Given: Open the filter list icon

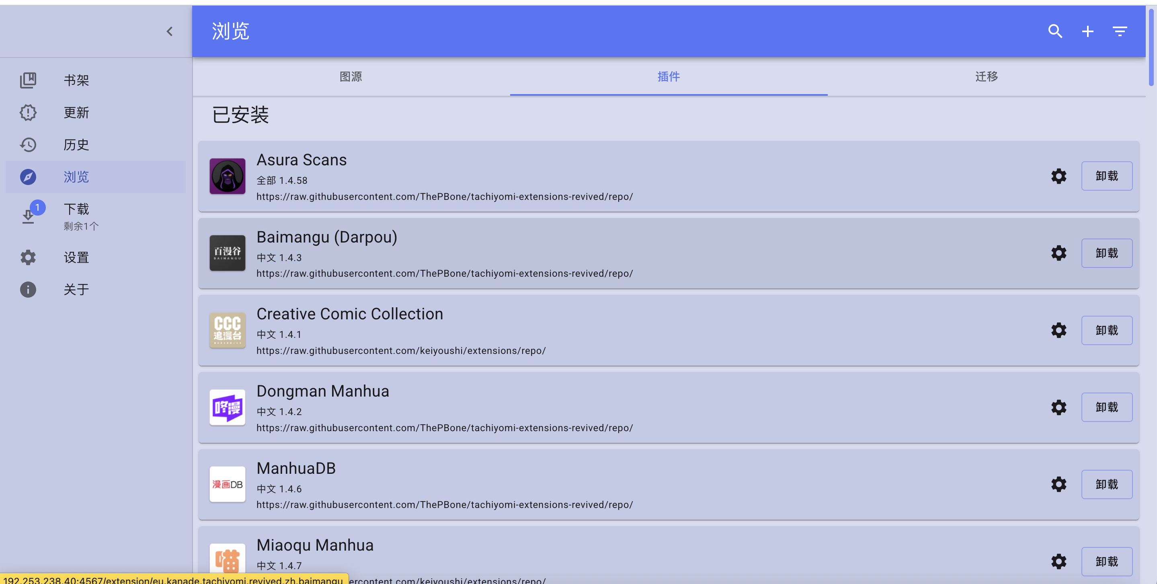Looking at the screenshot, I should (x=1120, y=31).
